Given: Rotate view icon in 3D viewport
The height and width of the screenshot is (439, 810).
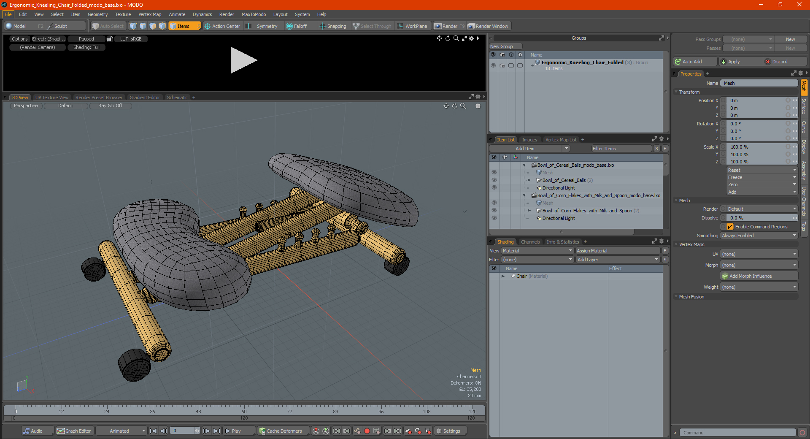Looking at the screenshot, I should point(455,106).
